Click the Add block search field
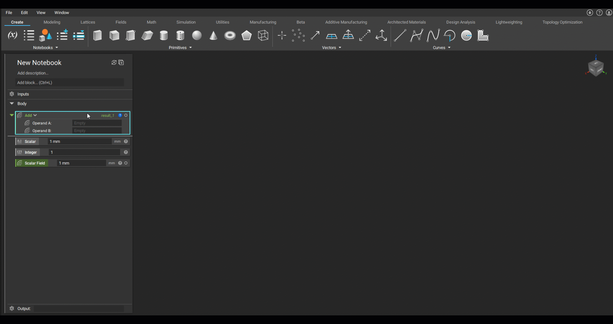This screenshot has height=324, width=613. pyautogui.click(x=70, y=83)
